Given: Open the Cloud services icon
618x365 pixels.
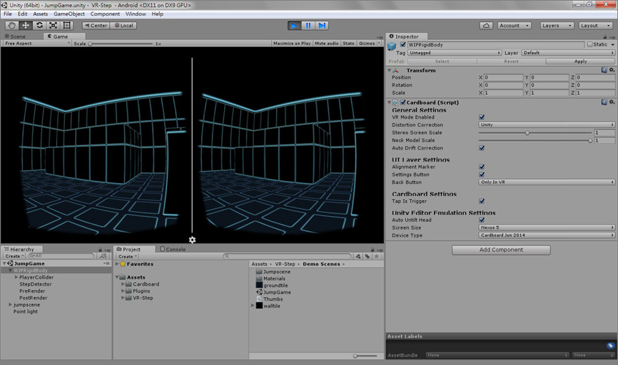Looking at the screenshot, I should point(486,25).
